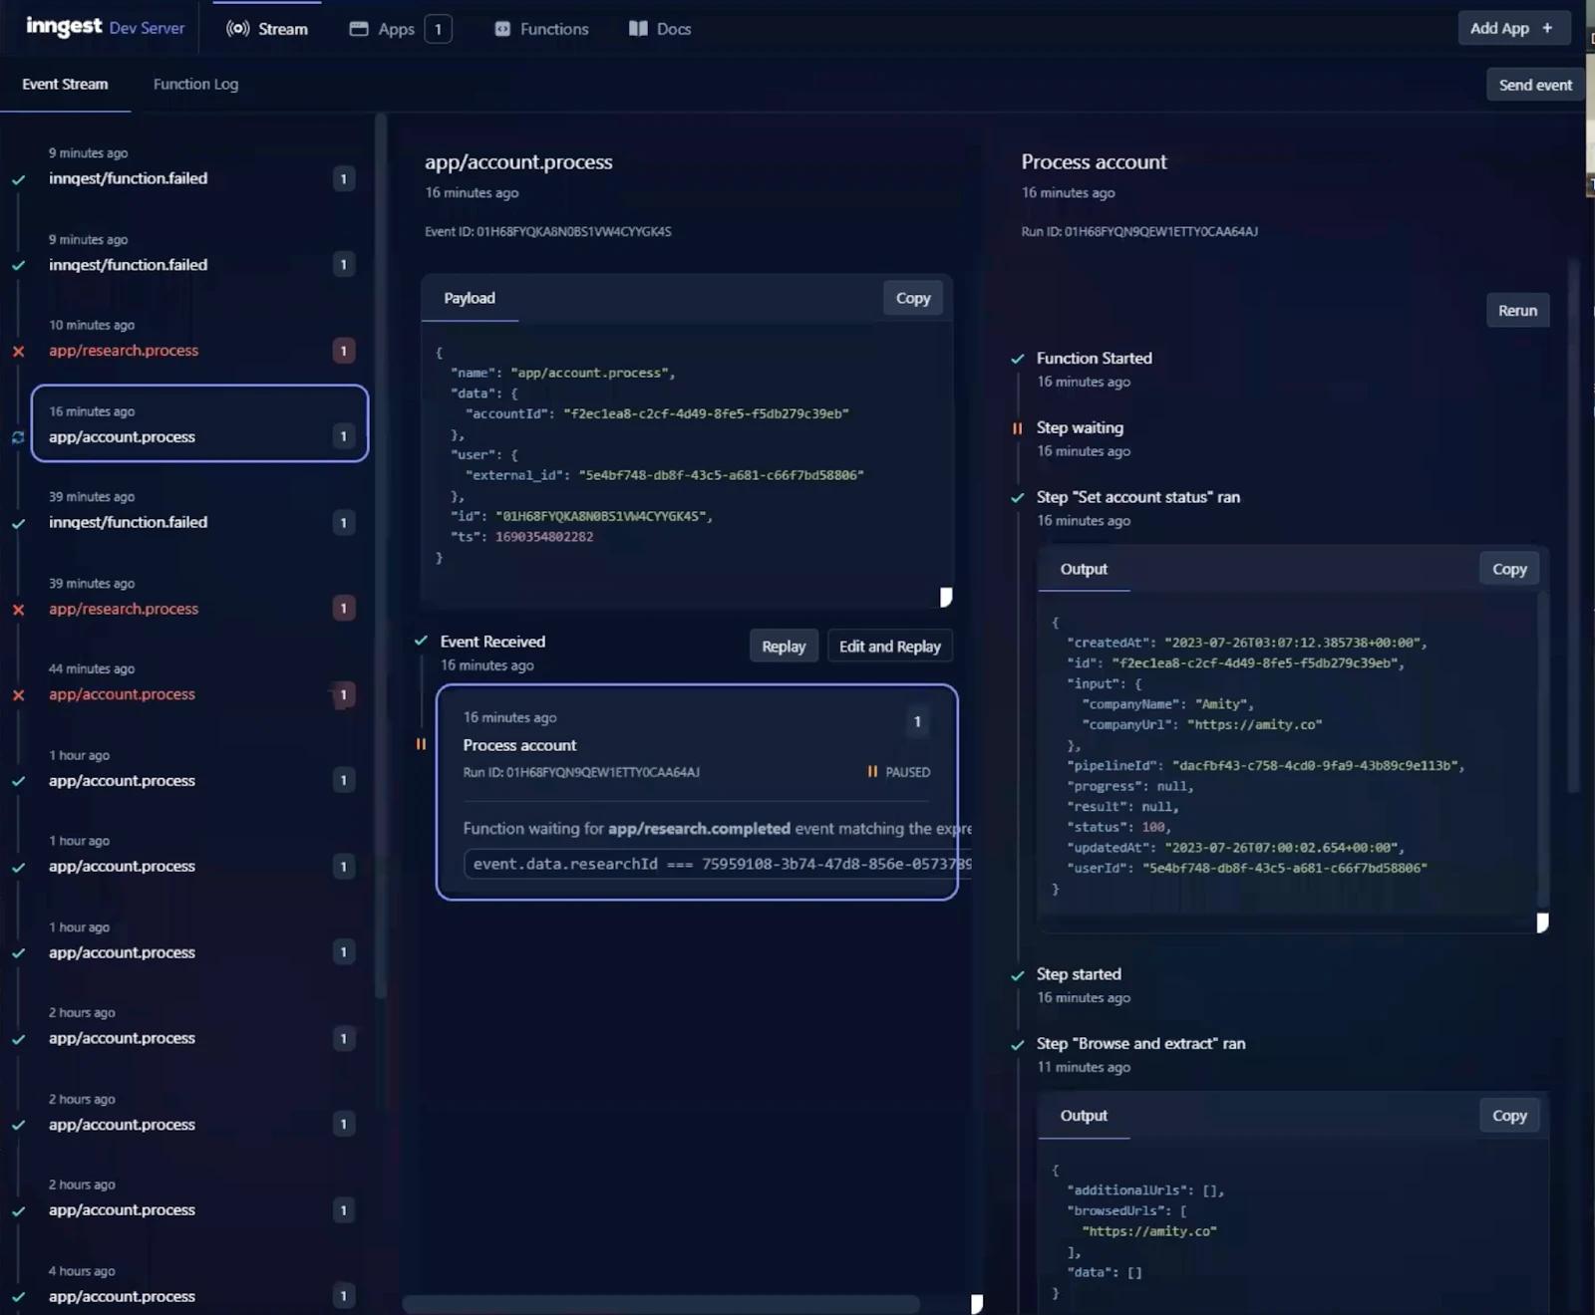Viewport: 1595px width, 1315px height.
Task: Click the pause icon next to Step waiting
Action: pos(1017,428)
